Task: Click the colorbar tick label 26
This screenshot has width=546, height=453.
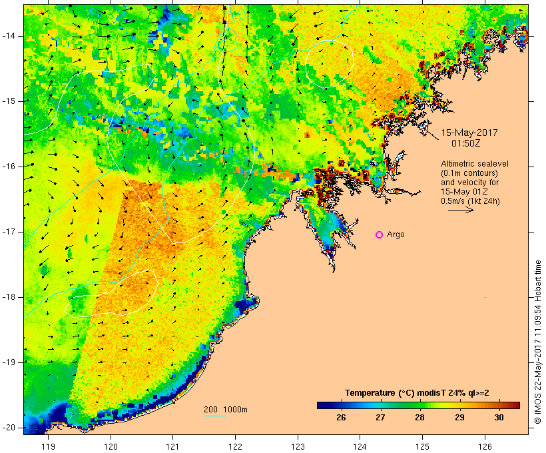Action: (x=341, y=418)
